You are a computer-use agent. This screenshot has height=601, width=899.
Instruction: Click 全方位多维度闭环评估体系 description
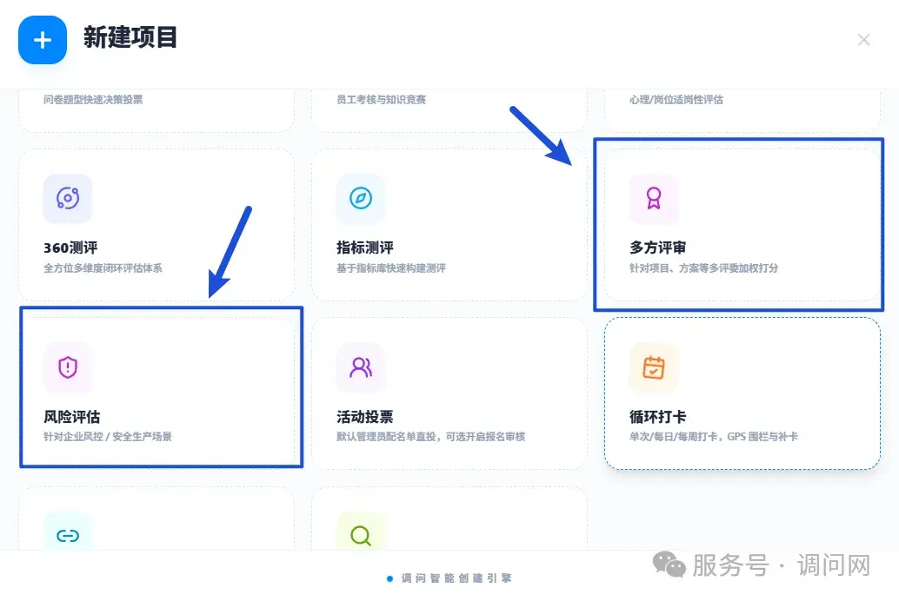pos(103,268)
